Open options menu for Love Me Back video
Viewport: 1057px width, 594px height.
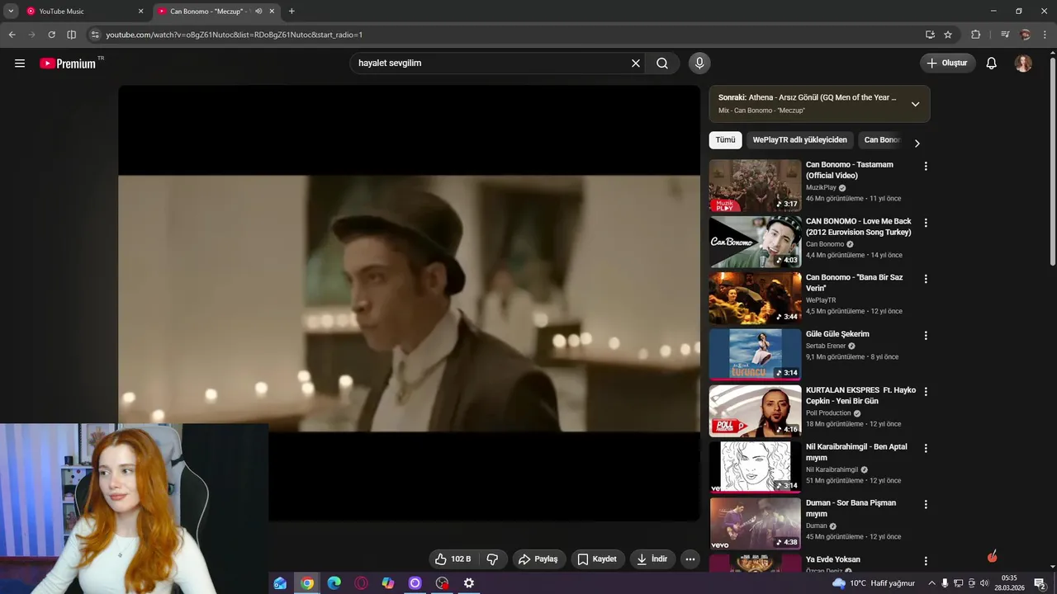[x=926, y=223]
